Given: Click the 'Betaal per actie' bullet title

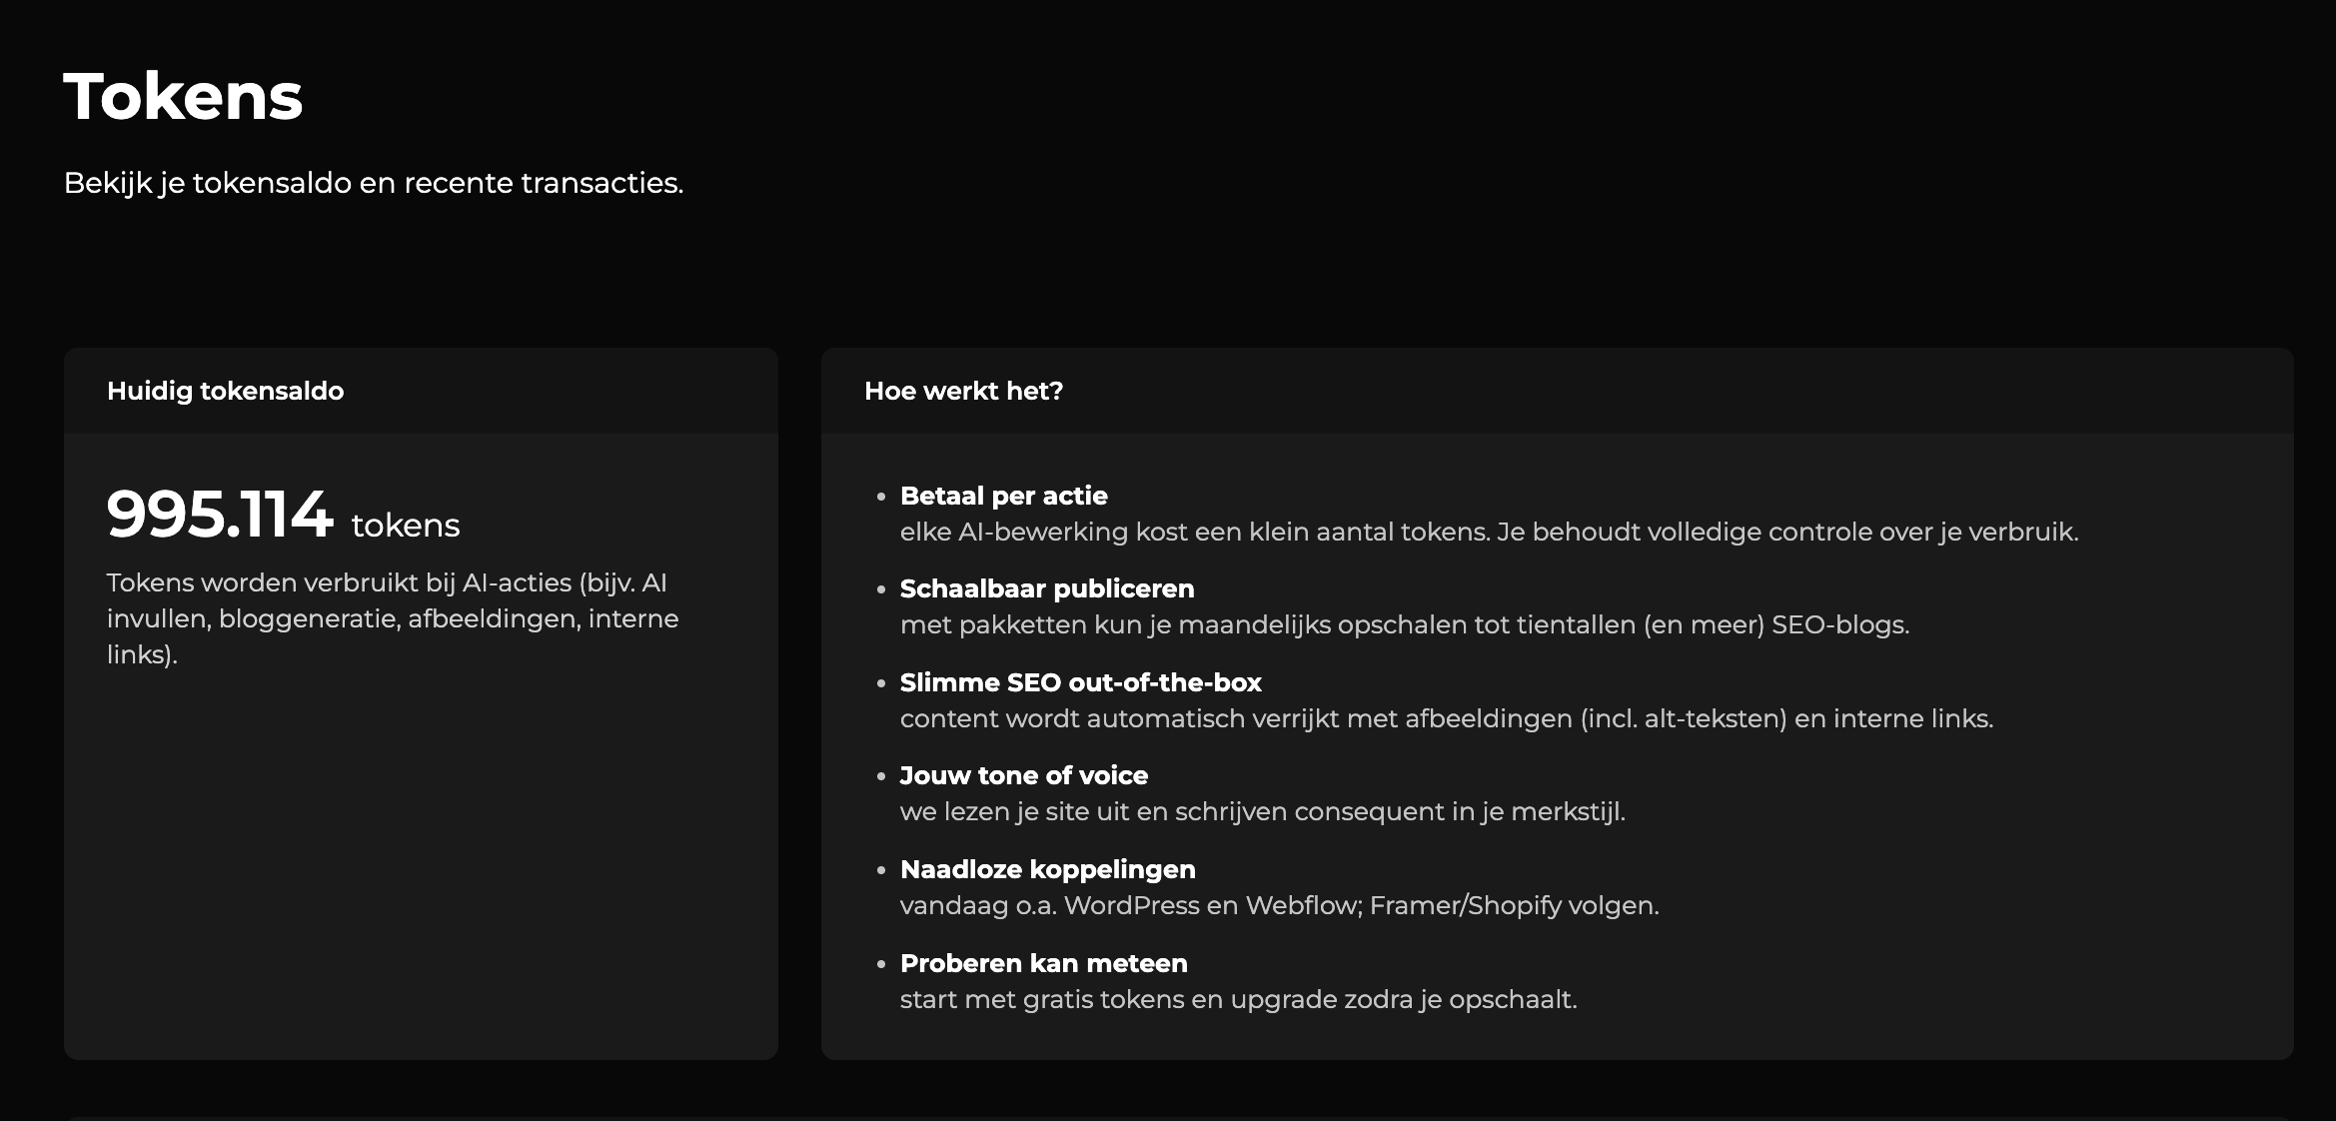Looking at the screenshot, I should pyautogui.click(x=1003, y=496).
